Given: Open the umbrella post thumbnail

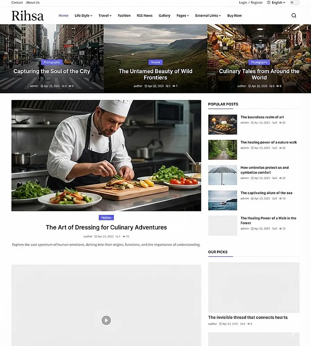Looking at the screenshot, I should [223, 175].
